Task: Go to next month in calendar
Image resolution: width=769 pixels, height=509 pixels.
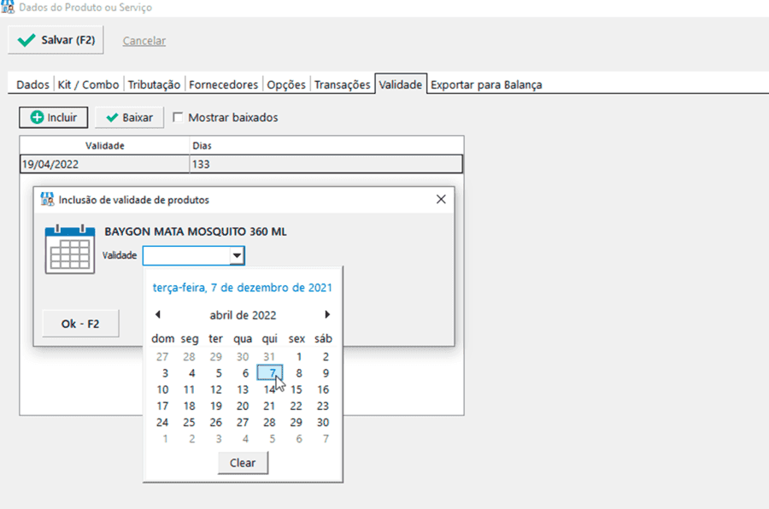Action: coord(327,314)
